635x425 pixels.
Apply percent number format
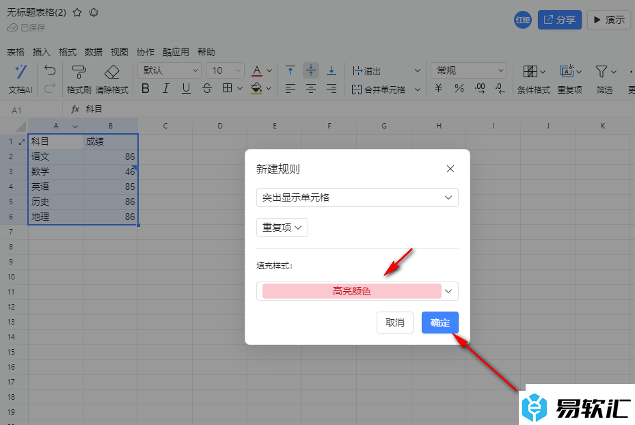pyautogui.click(x=459, y=88)
